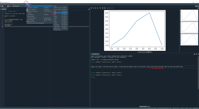Switch to History tab at bottom

148,107
